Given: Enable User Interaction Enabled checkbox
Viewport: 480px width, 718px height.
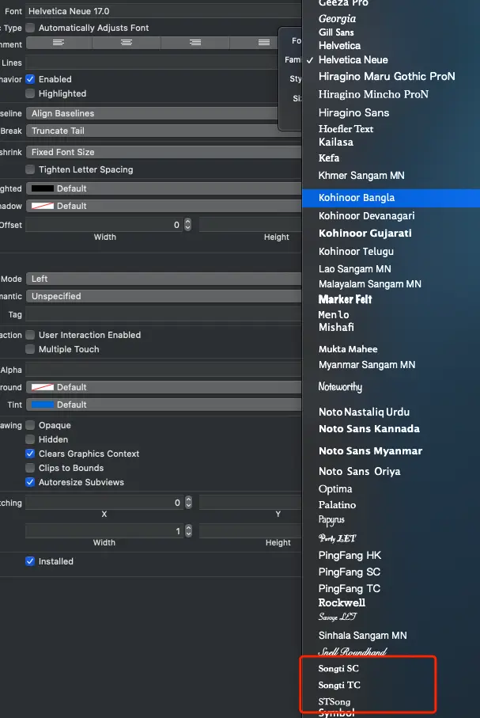Looking at the screenshot, I should pyautogui.click(x=30, y=335).
